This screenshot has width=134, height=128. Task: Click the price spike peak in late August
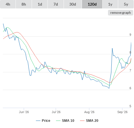click(112, 48)
